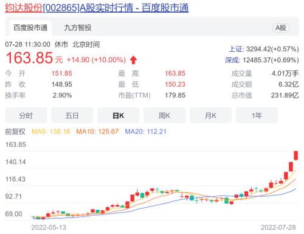The image size is (304, 234).
Task: Select the 五日 chart tab
Action: point(72,116)
